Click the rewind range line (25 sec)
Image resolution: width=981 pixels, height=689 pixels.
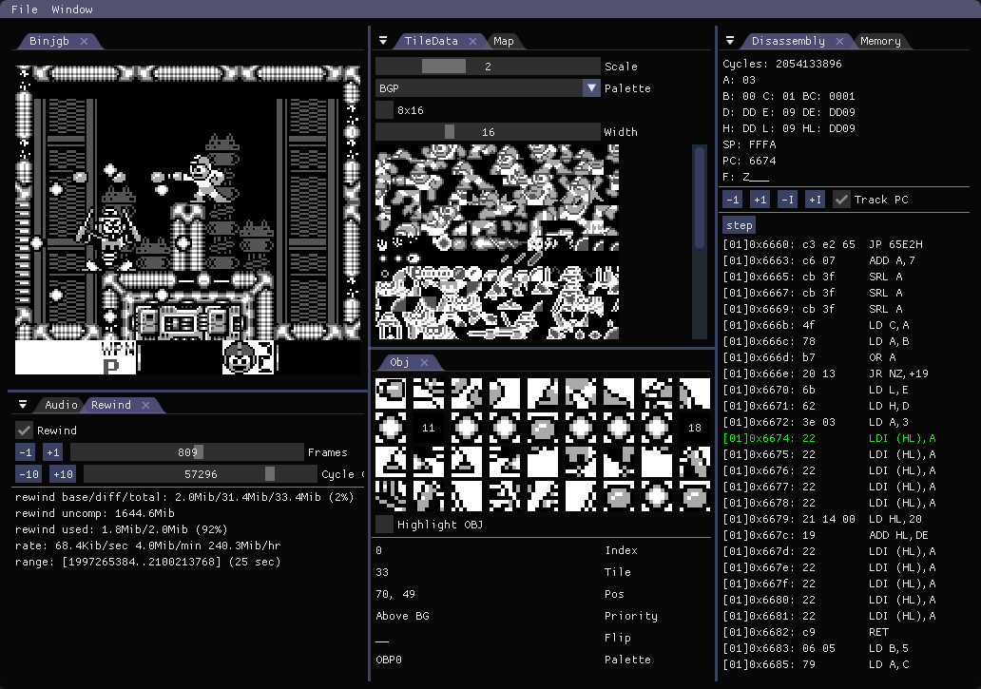point(148,562)
